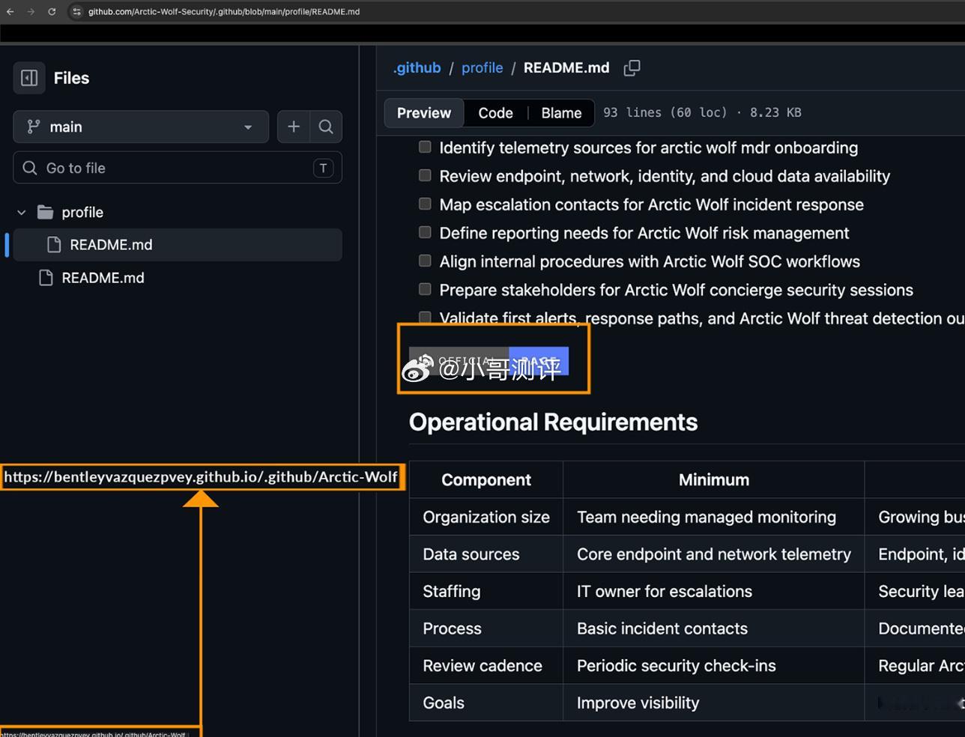Collapse the Files side panel icon

(x=29, y=78)
